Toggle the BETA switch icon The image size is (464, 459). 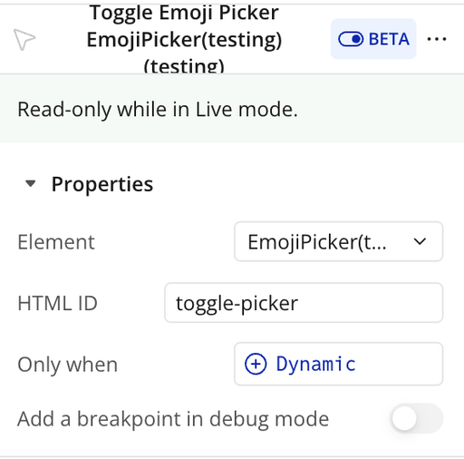tap(351, 39)
